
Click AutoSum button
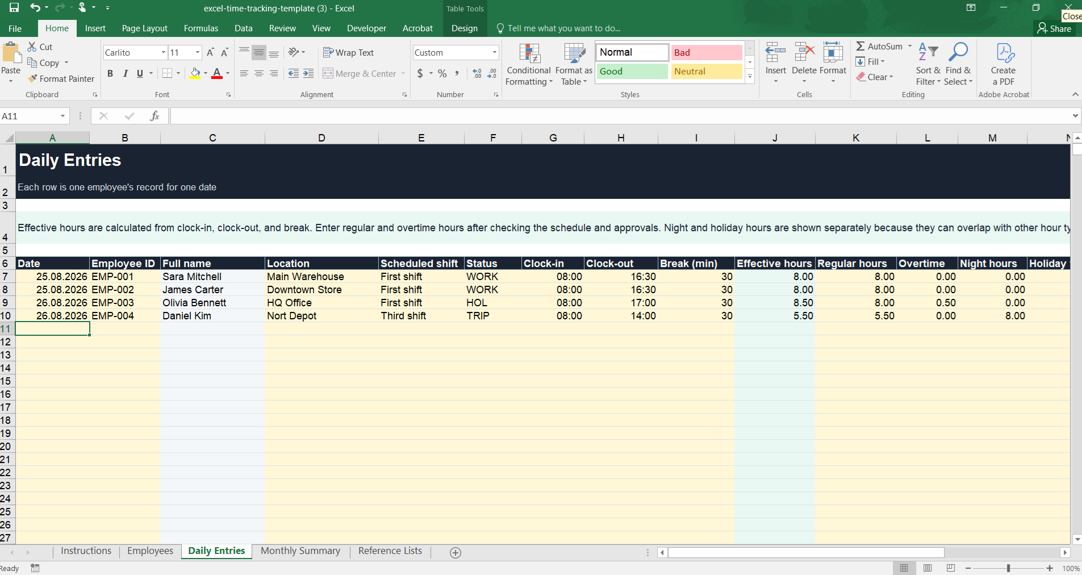coord(879,47)
